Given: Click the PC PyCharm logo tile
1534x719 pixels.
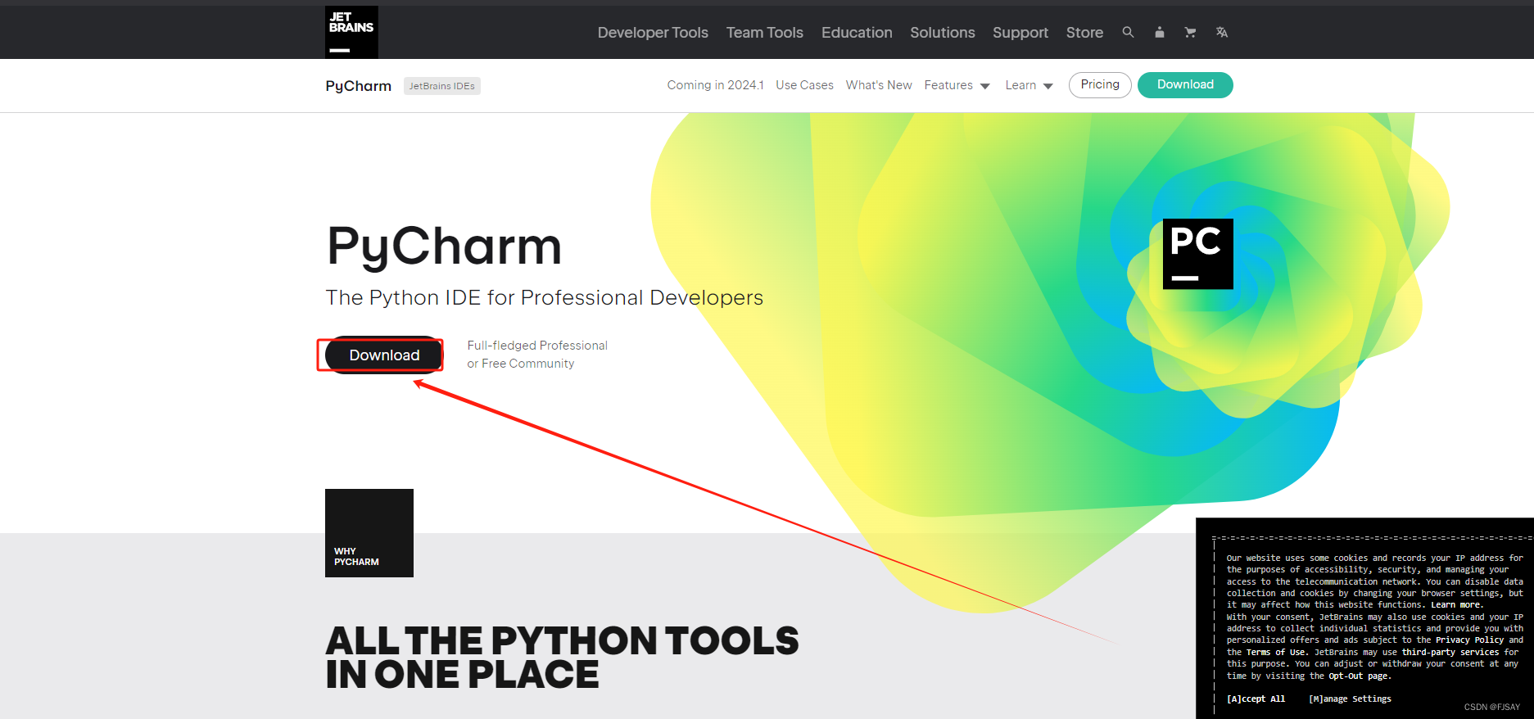Looking at the screenshot, I should (x=1197, y=254).
